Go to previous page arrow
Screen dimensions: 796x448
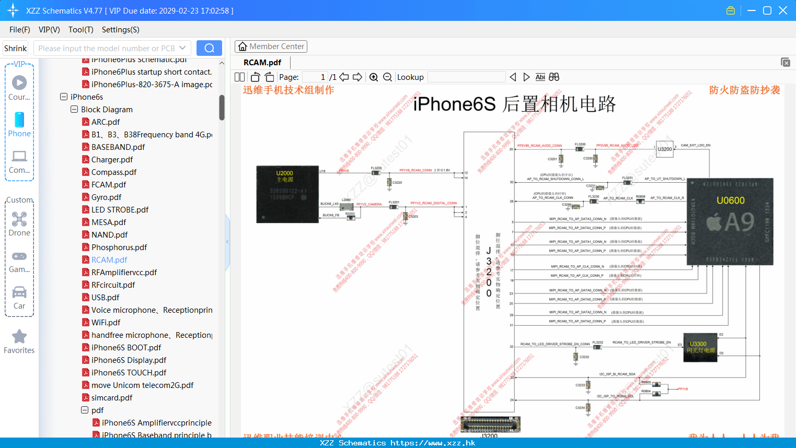click(x=344, y=77)
